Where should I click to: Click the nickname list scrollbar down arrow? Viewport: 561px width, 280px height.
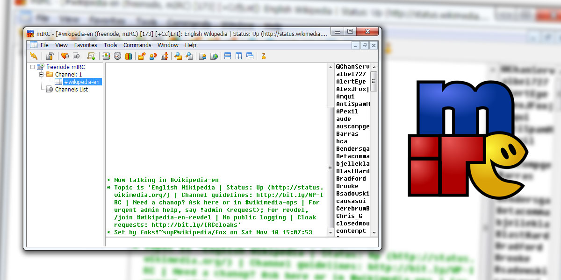click(374, 232)
